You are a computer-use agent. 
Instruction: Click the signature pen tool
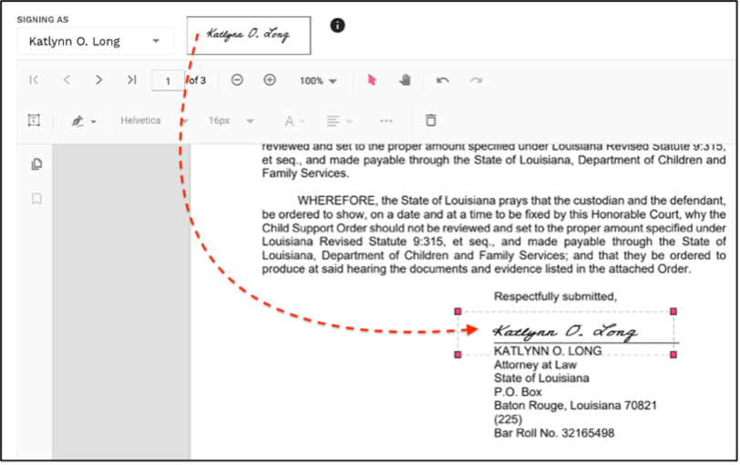coord(77,121)
